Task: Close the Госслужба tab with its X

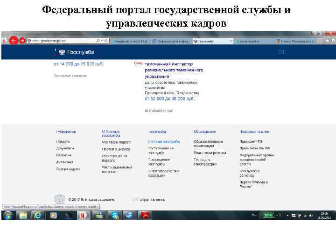Action: tap(231, 41)
